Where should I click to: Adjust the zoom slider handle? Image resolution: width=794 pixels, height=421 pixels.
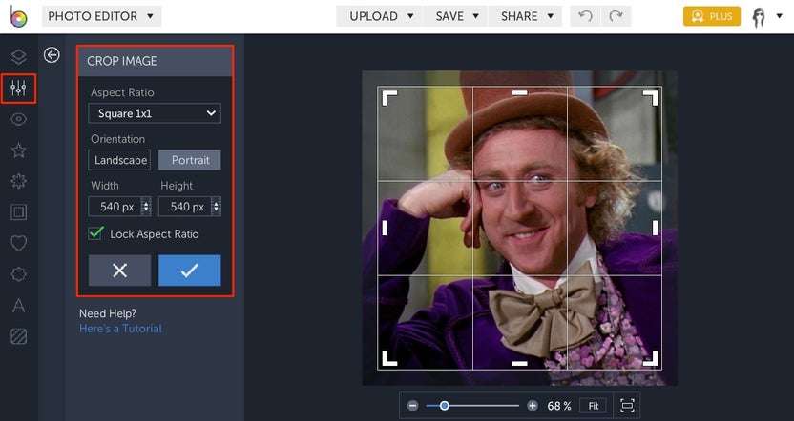(444, 406)
